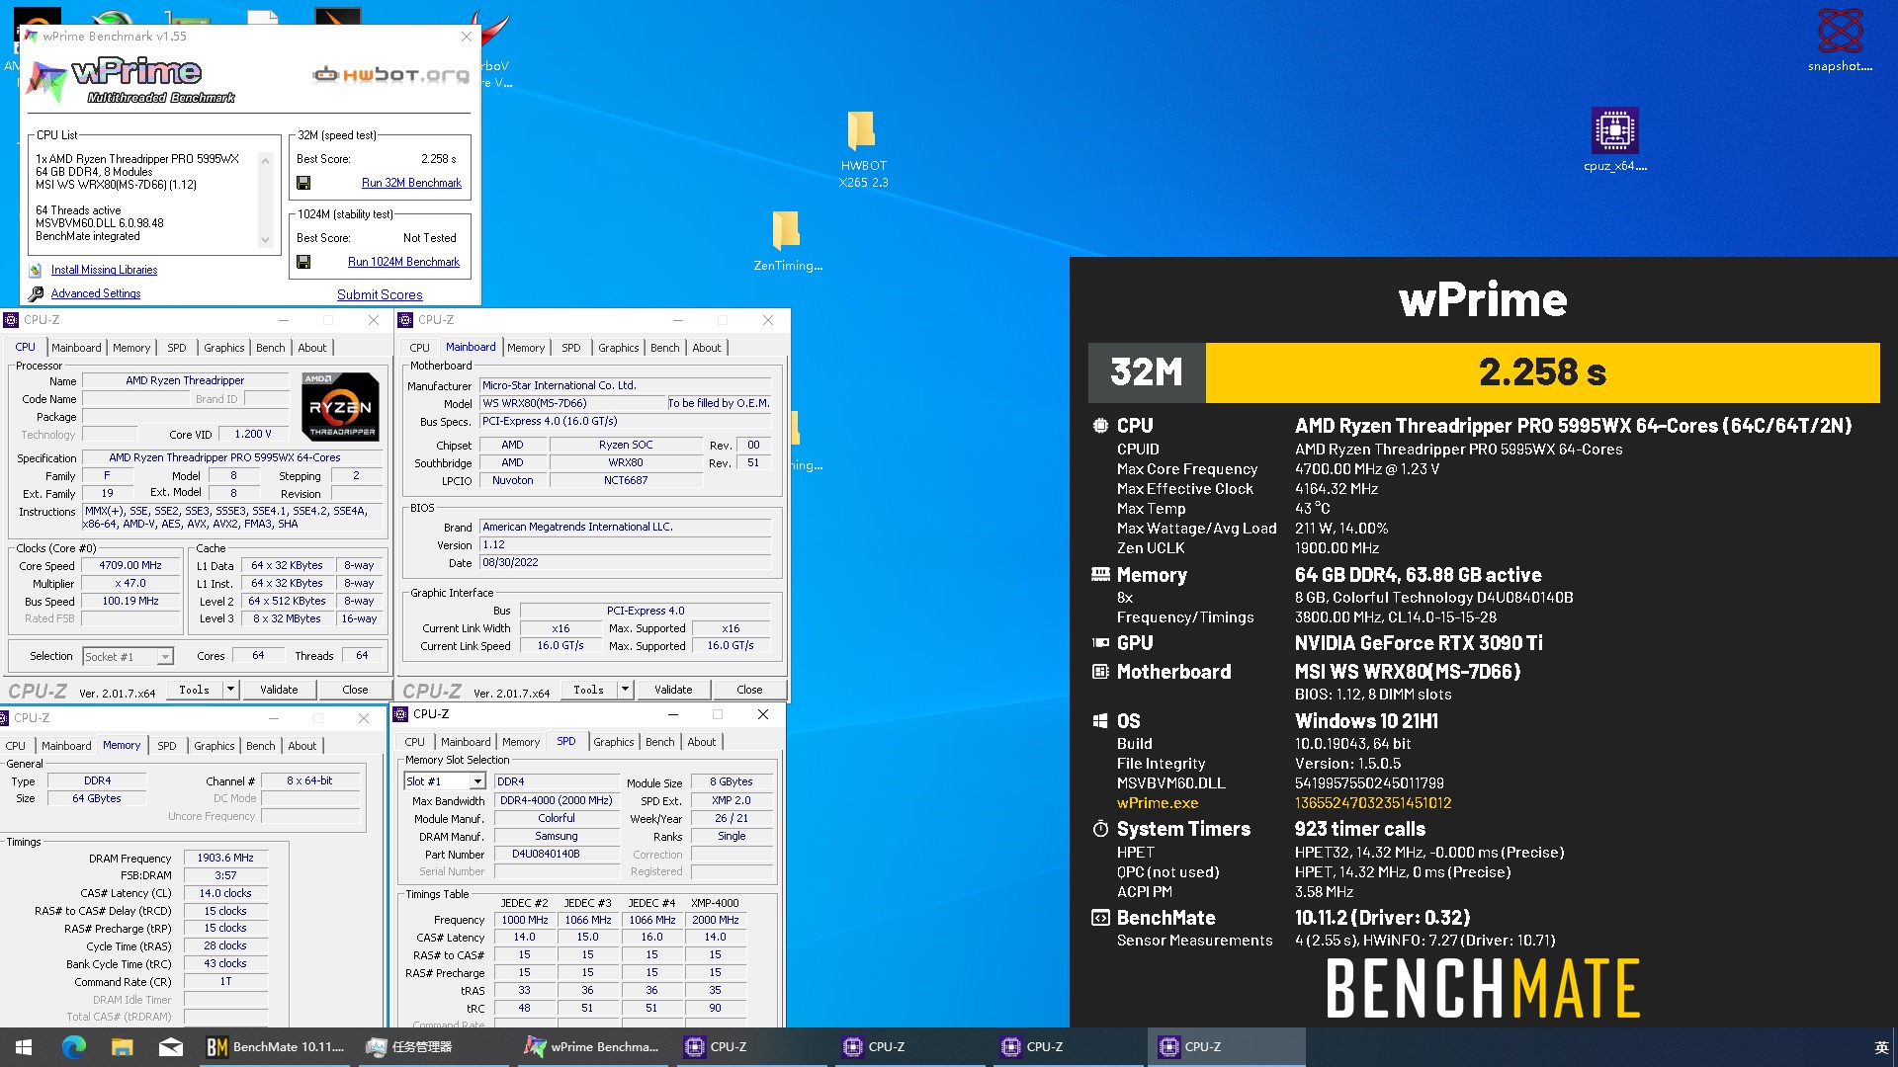This screenshot has width=1898, height=1067.
Task: Open File Explorer from taskbar
Action: [x=122, y=1047]
